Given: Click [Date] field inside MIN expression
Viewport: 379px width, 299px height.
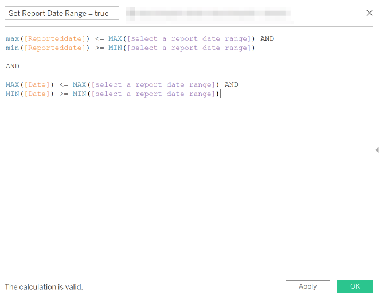Looking at the screenshot, I should [37, 94].
